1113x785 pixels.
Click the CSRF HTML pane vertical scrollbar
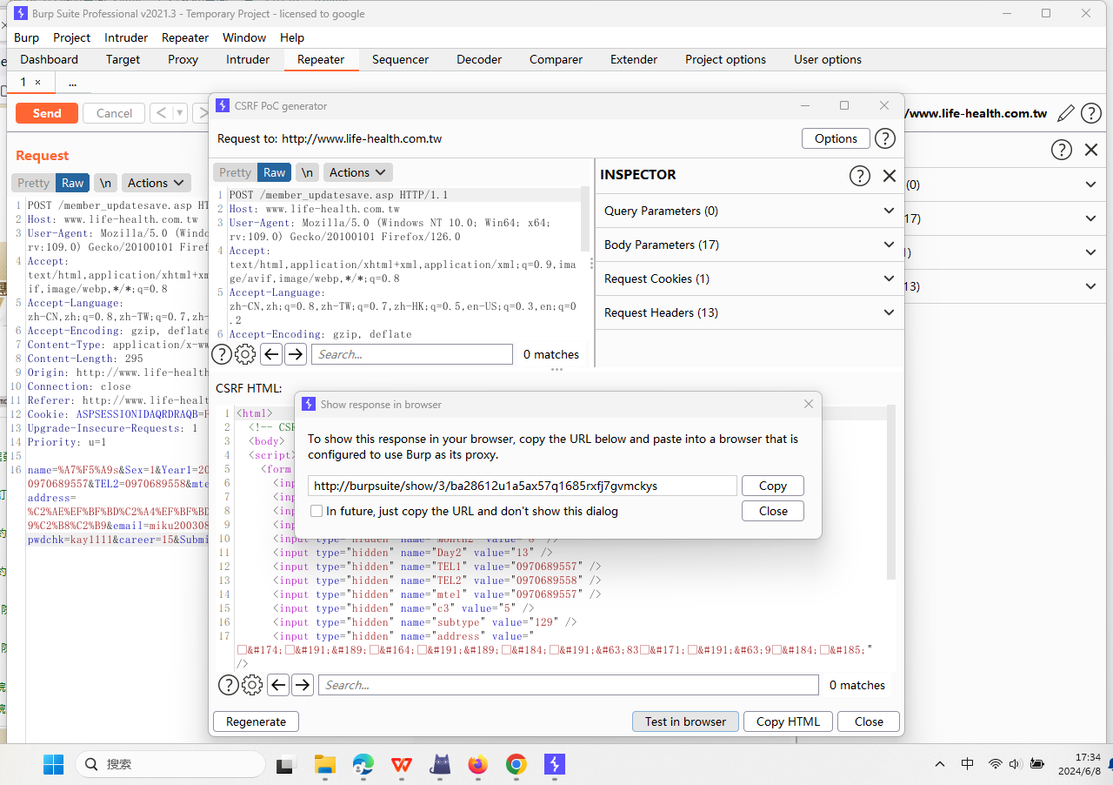tap(890, 492)
